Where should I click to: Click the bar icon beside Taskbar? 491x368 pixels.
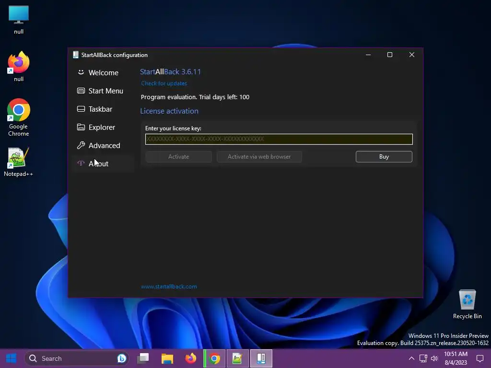click(81, 109)
